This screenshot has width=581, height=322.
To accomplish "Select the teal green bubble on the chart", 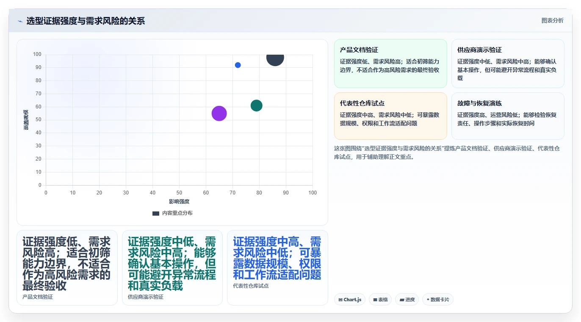I will (256, 105).
